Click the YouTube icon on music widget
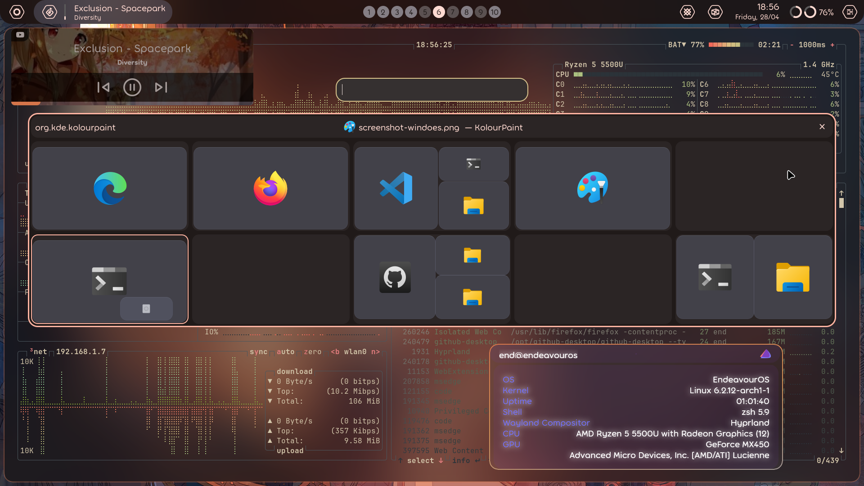This screenshot has height=486, width=864. (x=20, y=35)
